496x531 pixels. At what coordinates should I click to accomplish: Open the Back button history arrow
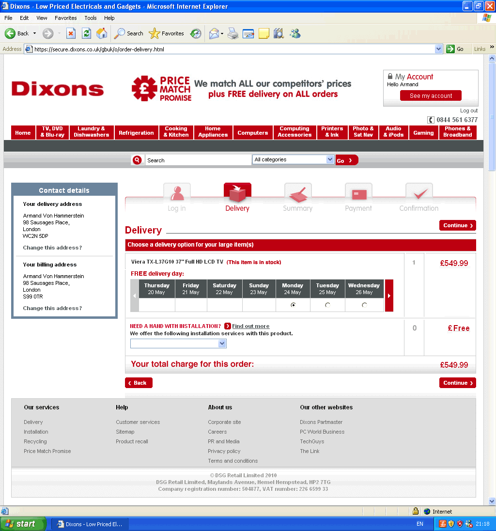(34, 33)
